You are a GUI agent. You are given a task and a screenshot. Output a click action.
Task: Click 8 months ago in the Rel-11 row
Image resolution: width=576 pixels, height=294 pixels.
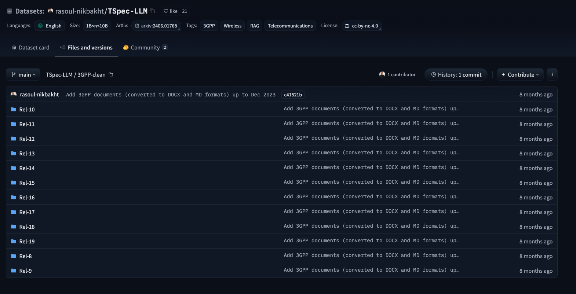pyautogui.click(x=536, y=124)
